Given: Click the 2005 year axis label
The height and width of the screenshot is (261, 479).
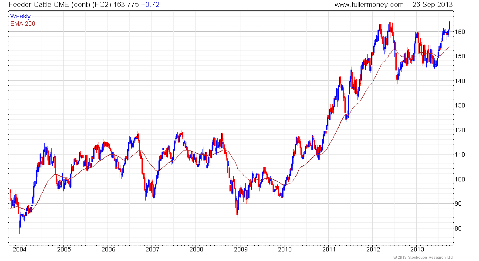Looking at the screenshot, I should coord(64,249).
